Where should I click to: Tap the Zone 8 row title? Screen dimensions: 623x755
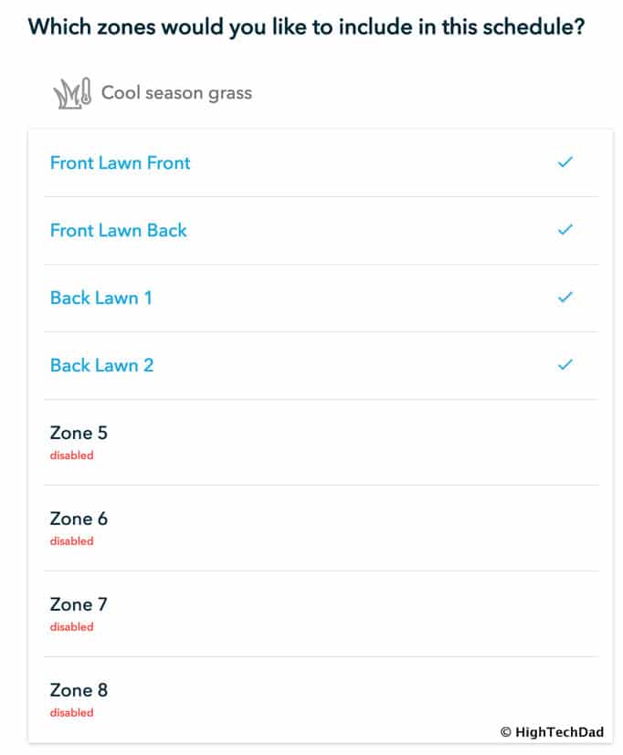click(x=79, y=691)
